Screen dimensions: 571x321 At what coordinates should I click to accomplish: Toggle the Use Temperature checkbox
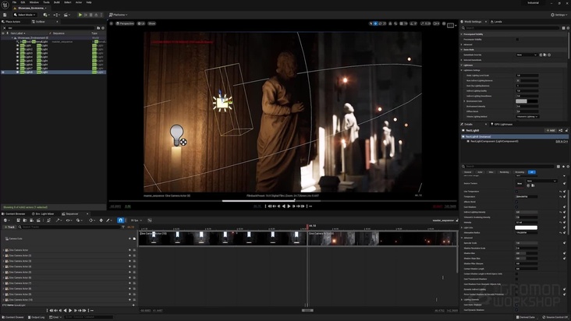(x=516, y=191)
